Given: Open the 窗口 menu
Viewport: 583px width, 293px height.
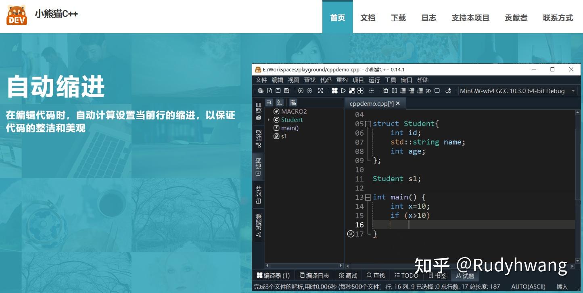Looking at the screenshot, I should (406, 80).
